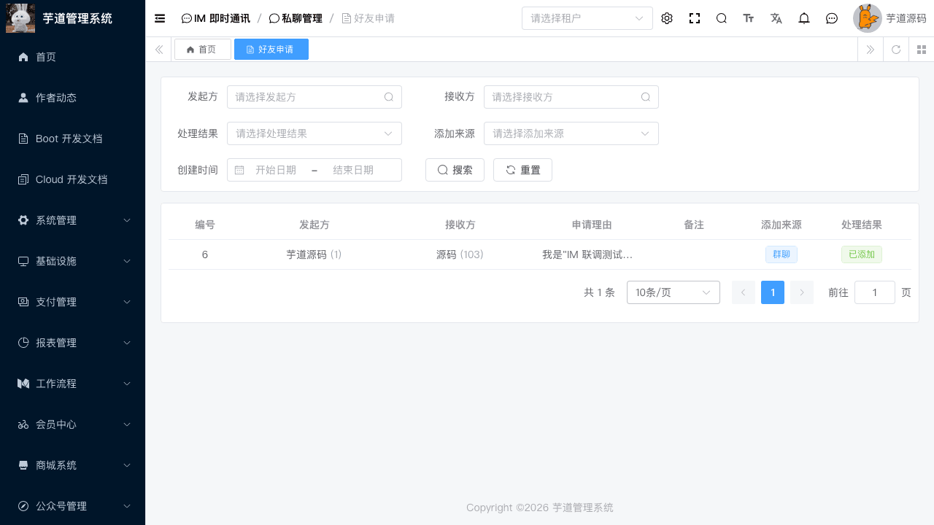
Task: Expand 系统管理 submenu chevron
Action: tap(127, 220)
